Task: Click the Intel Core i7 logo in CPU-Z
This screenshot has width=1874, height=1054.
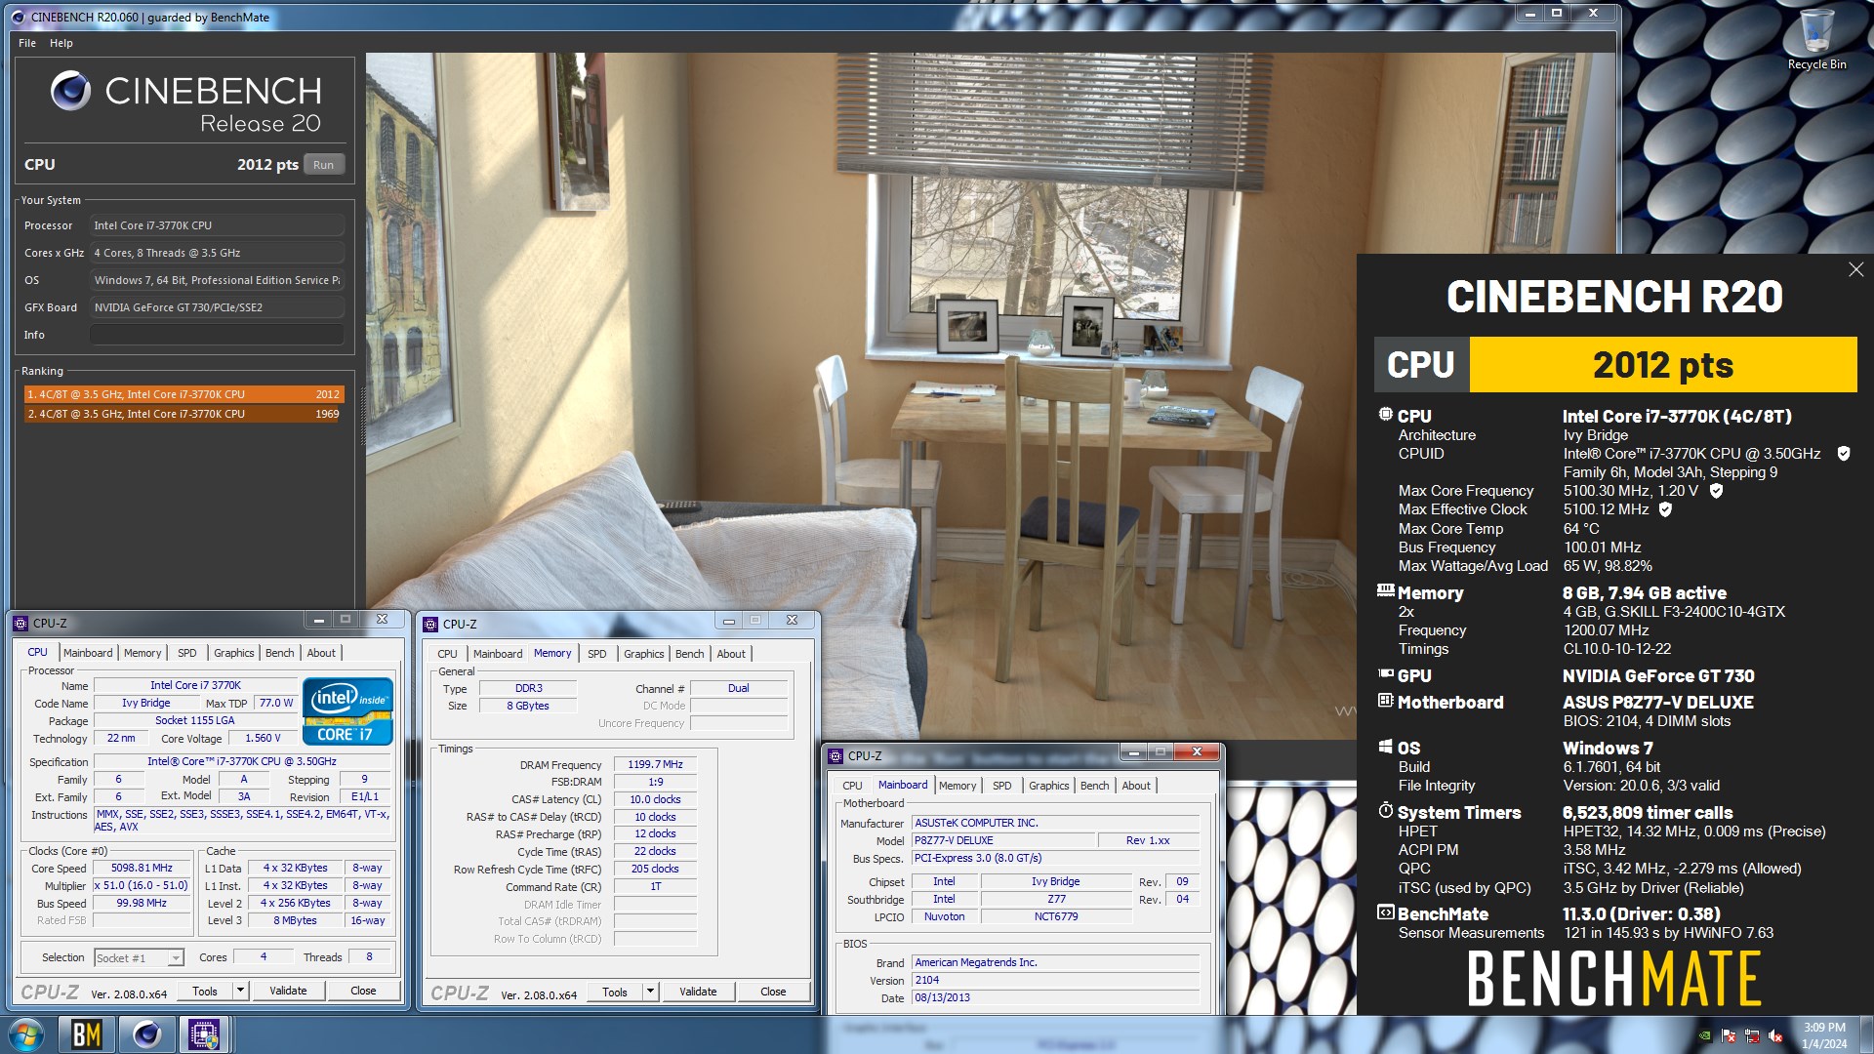Action: [348, 711]
